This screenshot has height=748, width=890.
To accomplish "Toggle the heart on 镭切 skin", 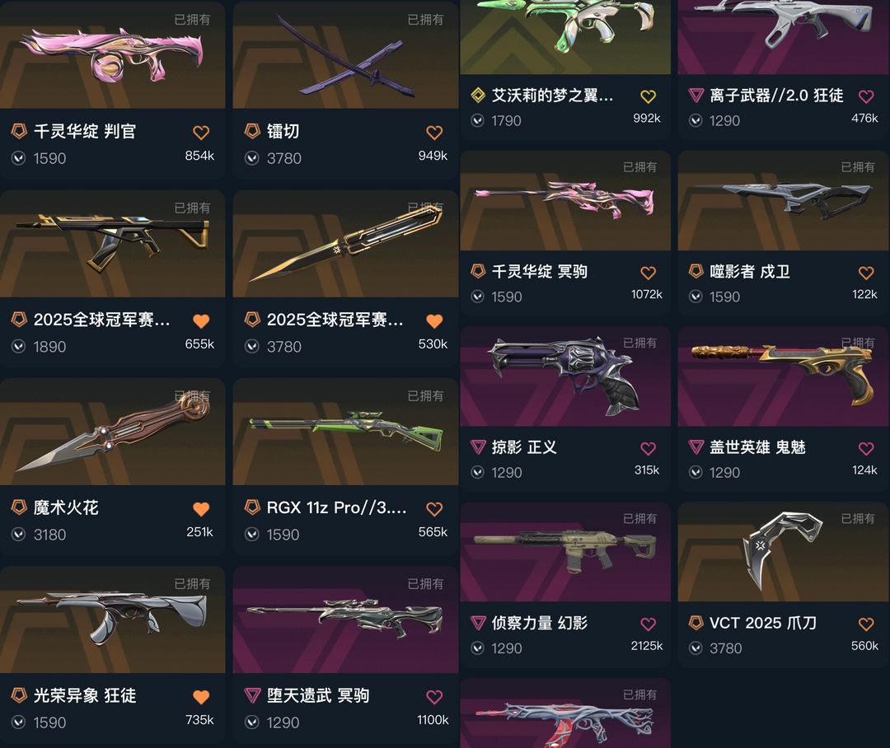I will 434,133.
